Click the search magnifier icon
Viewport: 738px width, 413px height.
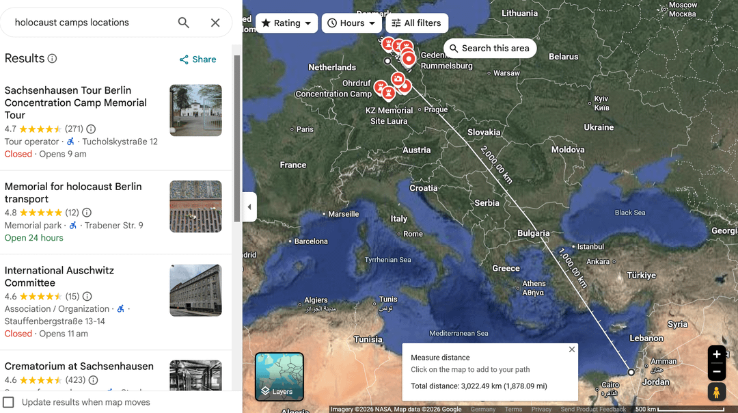point(184,23)
